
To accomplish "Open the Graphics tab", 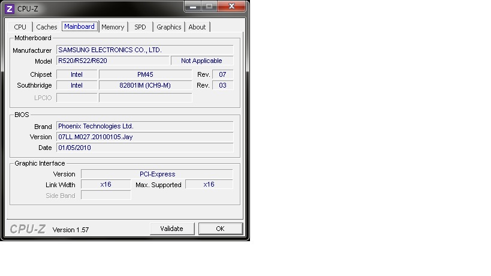I will 169,27.
